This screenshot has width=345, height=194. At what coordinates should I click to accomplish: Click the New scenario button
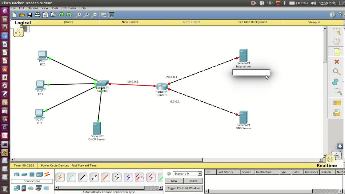[x=174, y=181]
